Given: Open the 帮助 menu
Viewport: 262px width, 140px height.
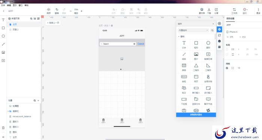Looking at the screenshot, I should click(x=27, y=5).
